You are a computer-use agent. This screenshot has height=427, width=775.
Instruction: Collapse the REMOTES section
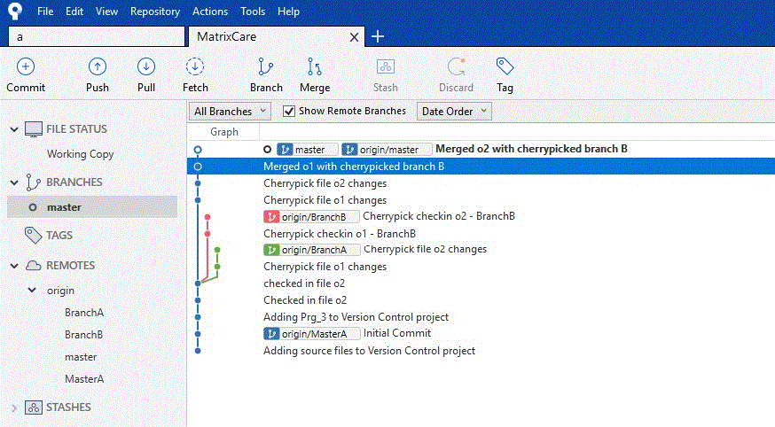coord(14,266)
